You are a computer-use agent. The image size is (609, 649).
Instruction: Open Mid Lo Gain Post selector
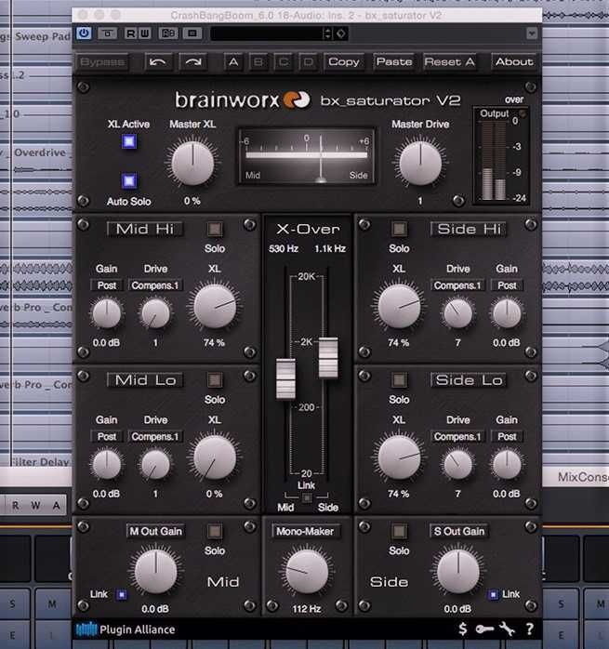pos(106,437)
